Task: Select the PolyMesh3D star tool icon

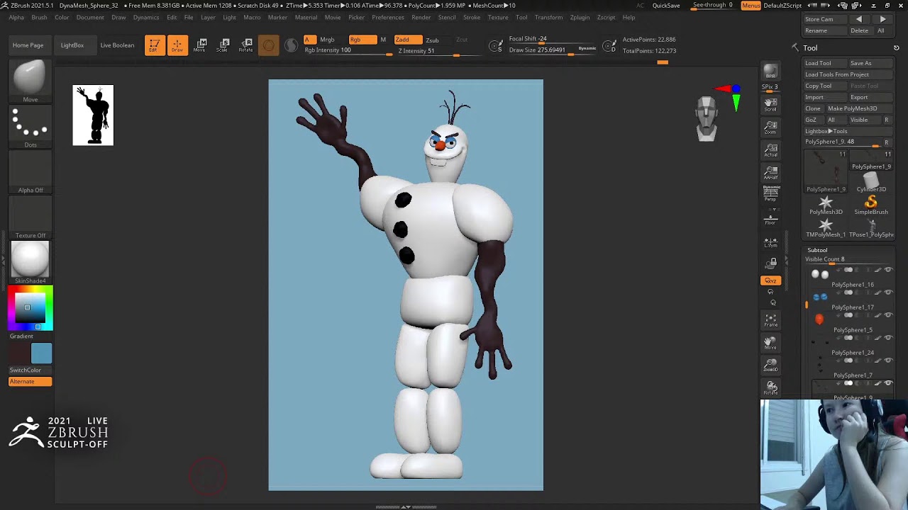Action: click(826, 205)
